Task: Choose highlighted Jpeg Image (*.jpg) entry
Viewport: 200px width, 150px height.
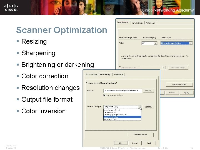Action: click(x=122, y=117)
